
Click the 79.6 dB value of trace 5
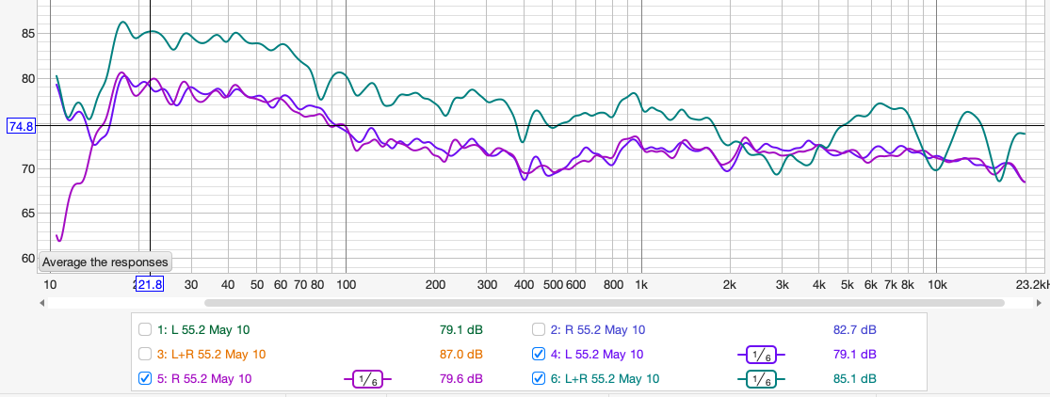(x=460, y=379)
